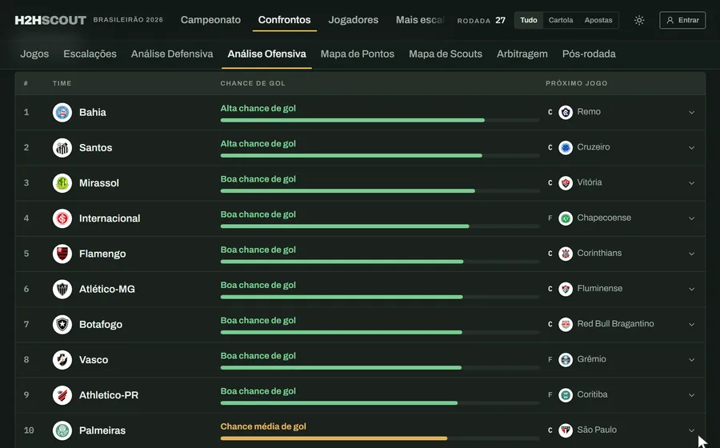Click the Time column header
The height and width of the screenshot is (448, 720).
click(x=62, y=83)
